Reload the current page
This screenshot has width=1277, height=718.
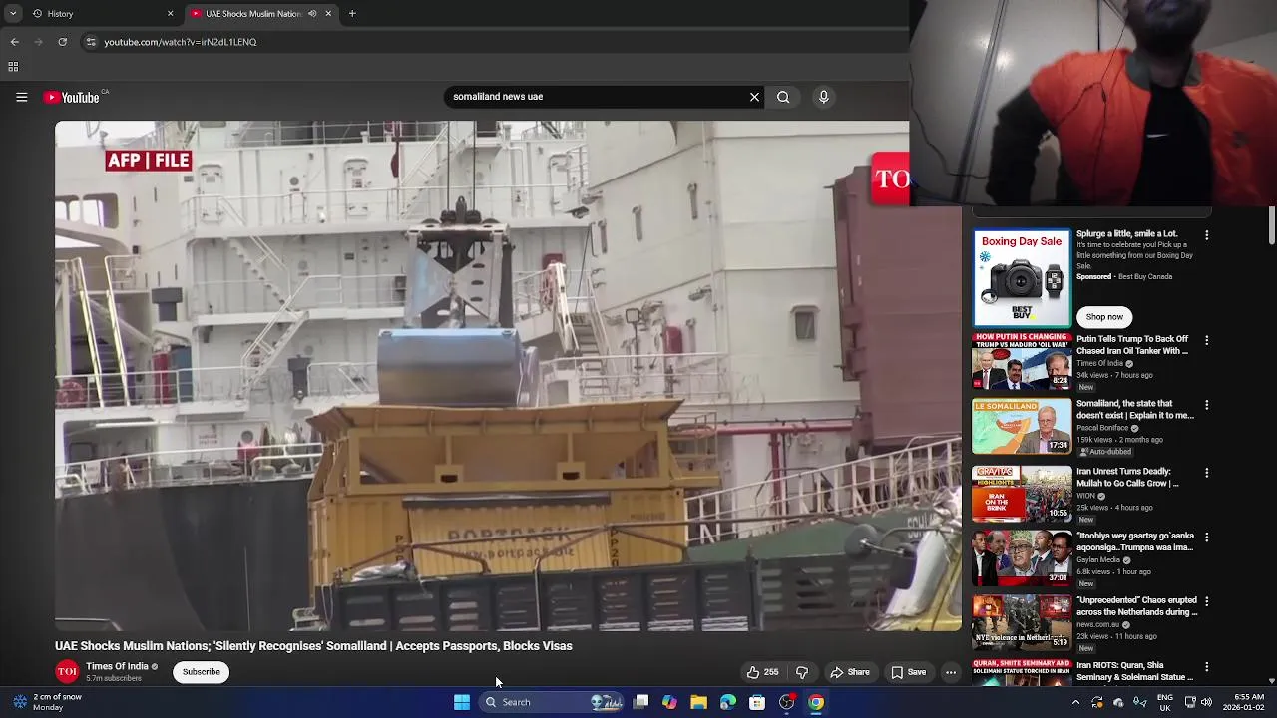62,42
